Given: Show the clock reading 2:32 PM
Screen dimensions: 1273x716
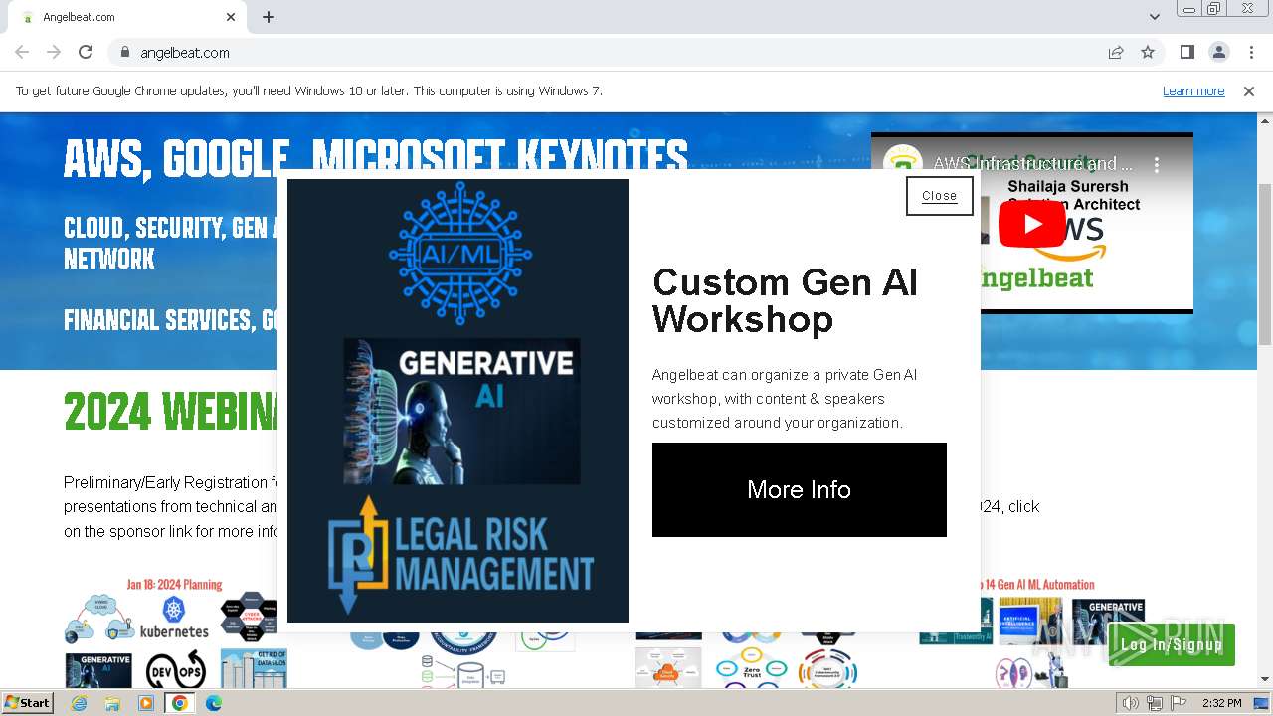Looking at the screenshot, I should click(1221, 703).
